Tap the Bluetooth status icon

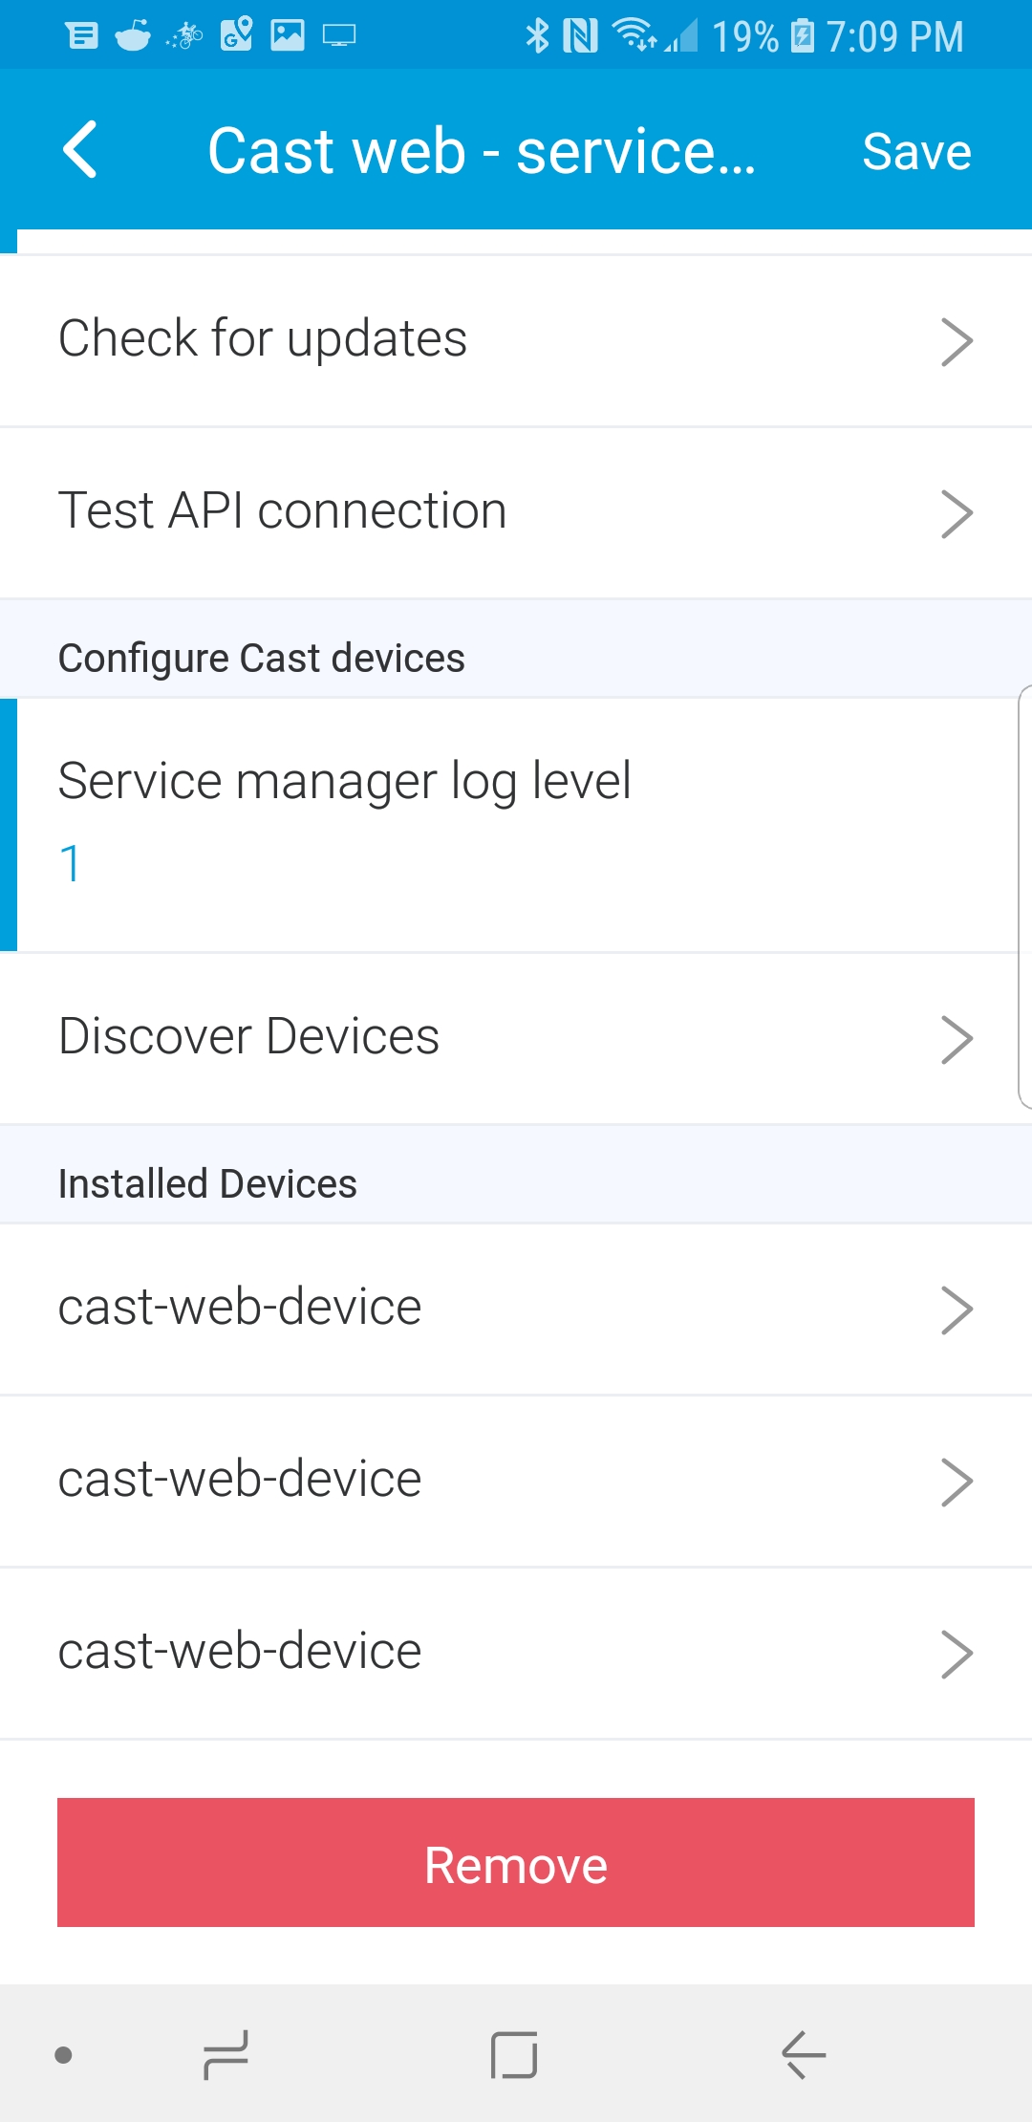pos(537,36)
